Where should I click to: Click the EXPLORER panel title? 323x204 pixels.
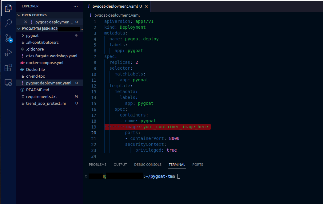coord(30,6)
